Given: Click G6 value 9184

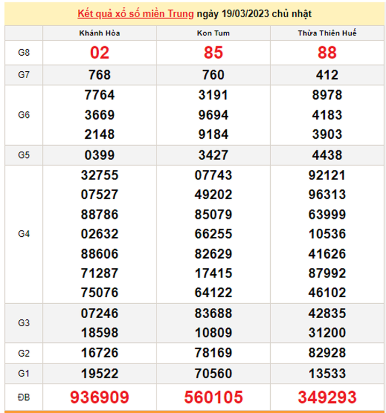Looking at the screenshot, I should [x=213, y=134].
